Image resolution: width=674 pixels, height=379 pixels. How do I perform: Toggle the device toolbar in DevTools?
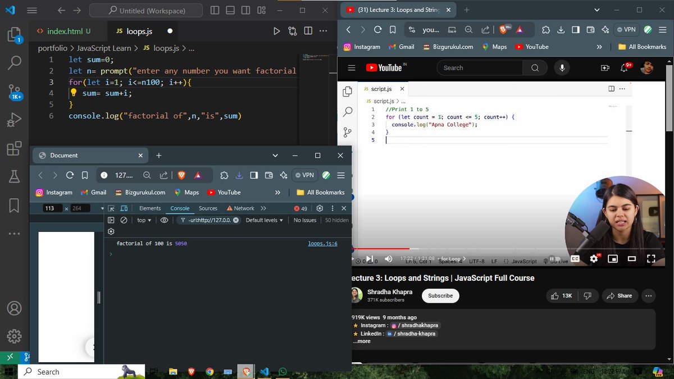pos(124,208)
